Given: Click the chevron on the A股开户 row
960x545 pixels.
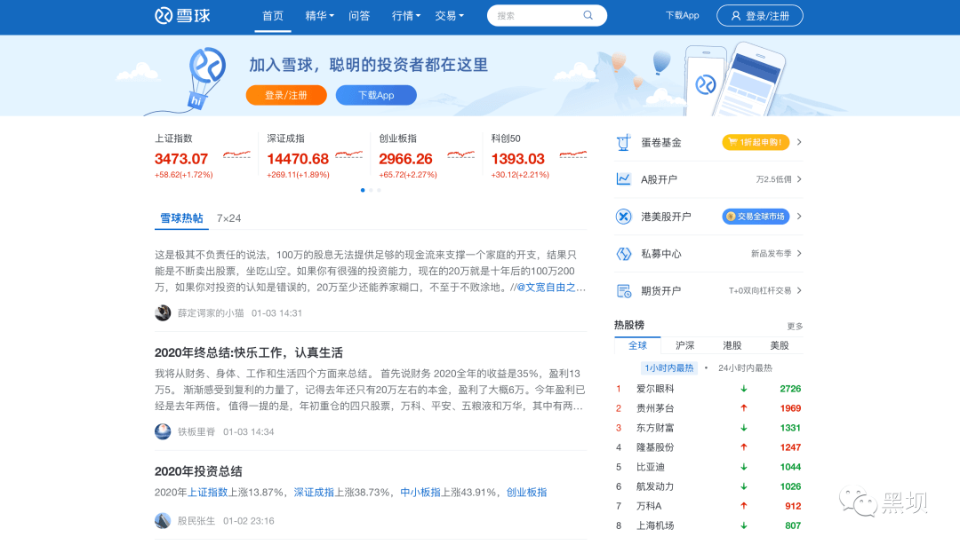Looking at the screenshot, I should click(x=799, y=179).
